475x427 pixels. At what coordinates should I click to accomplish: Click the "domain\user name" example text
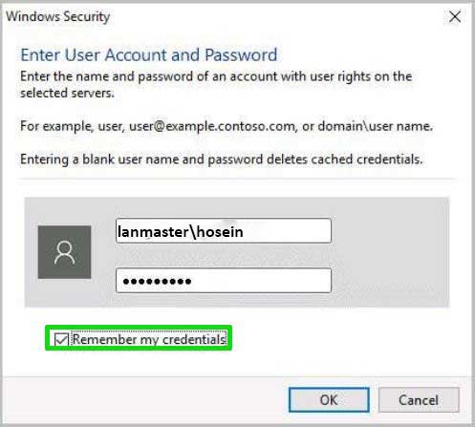click(375, 126)
